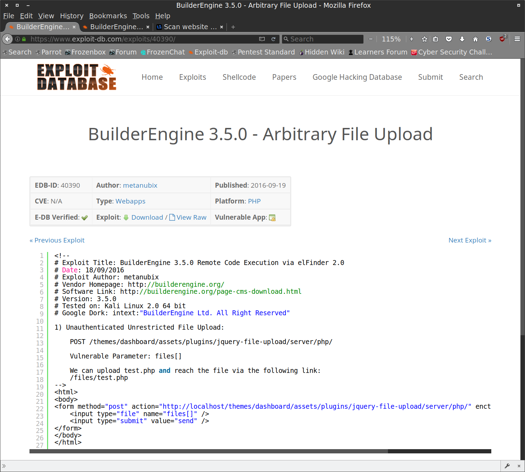Click the browser Search input box

coord(322,39)
